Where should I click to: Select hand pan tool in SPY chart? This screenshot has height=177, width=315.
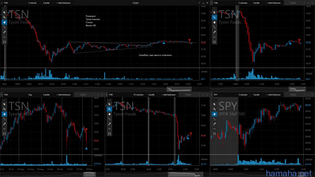click(214, 114)
